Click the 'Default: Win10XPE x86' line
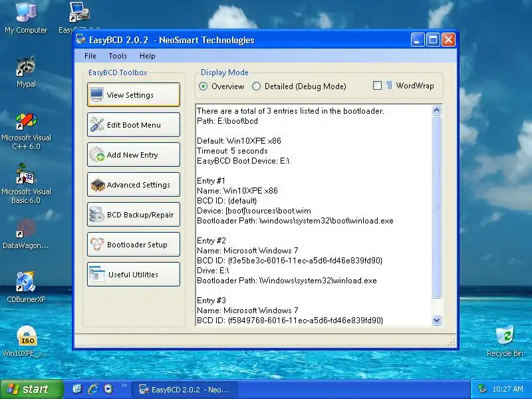532x399 pixels. click(239, 141)
